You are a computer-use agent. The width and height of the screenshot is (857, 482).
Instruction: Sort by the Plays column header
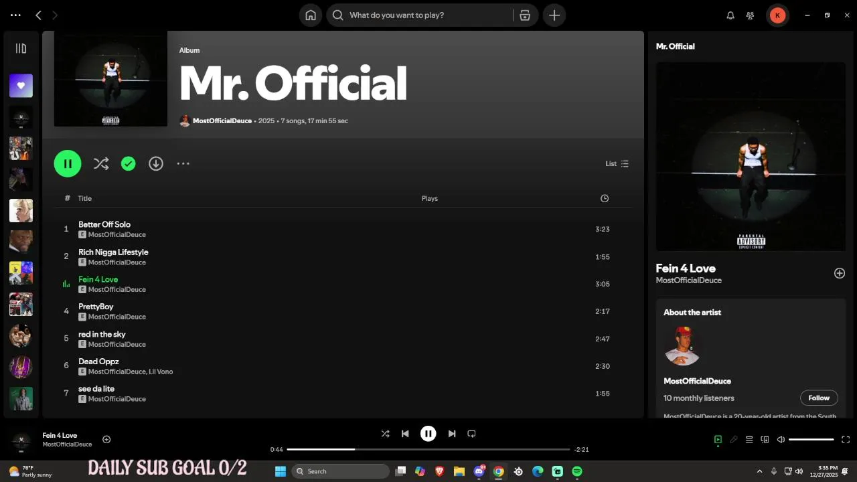pos(430,198)
